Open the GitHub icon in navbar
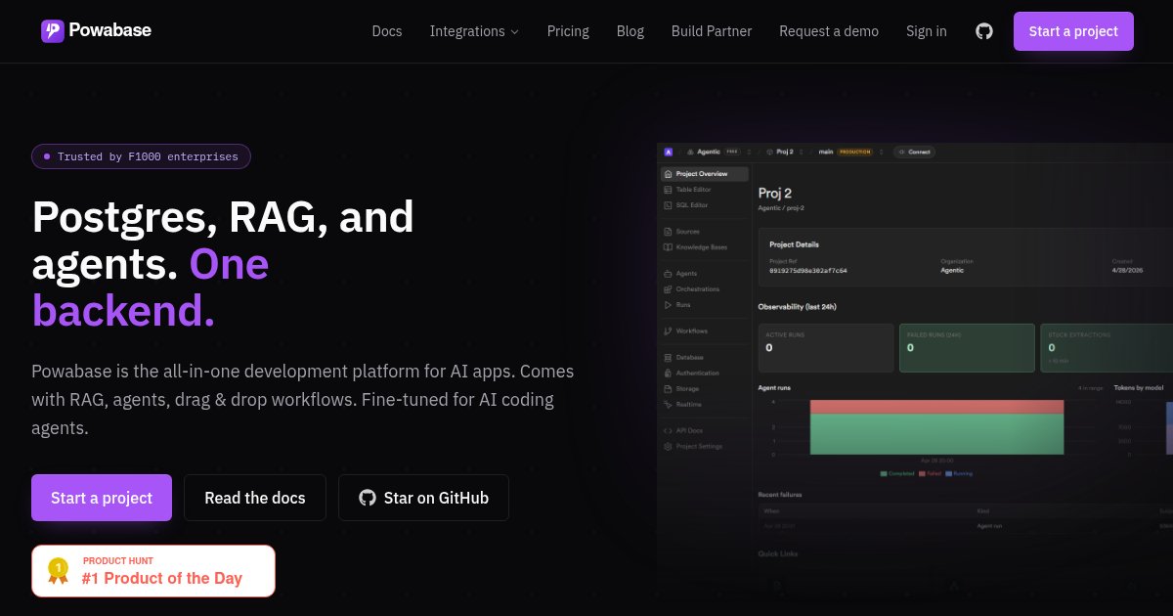 (x=984, y=31)
